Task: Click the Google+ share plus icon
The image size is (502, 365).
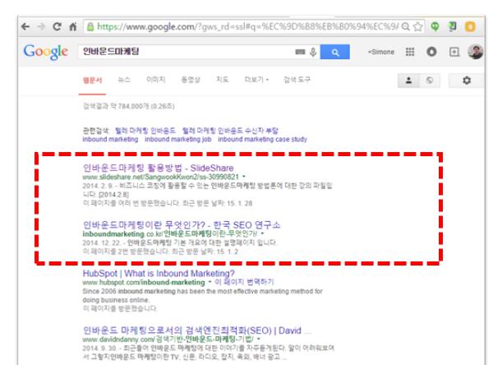Action: point(454,52)
